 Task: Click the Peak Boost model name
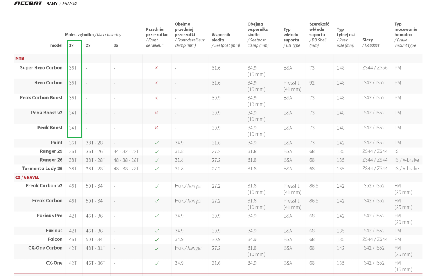50,128
